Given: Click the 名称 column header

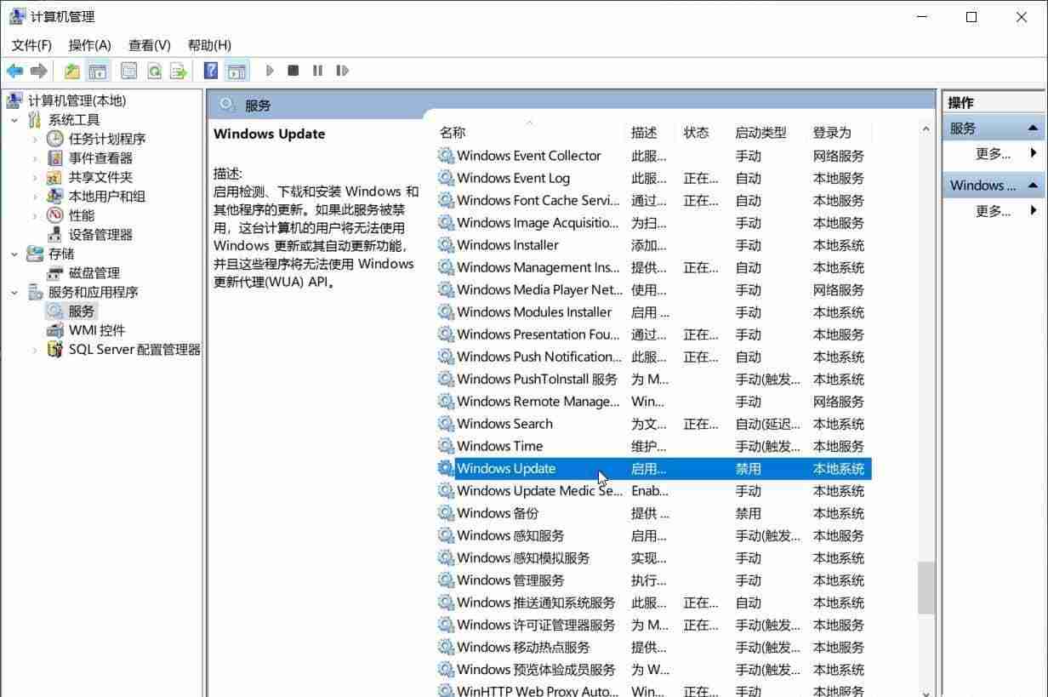Looking at the screenshot, I should click(452, 132).
